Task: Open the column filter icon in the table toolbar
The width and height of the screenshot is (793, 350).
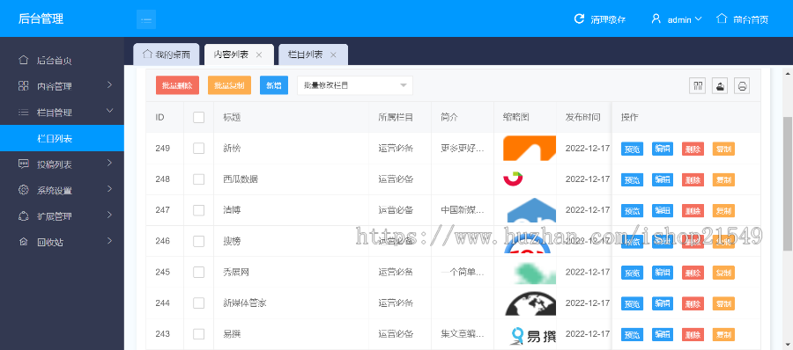Action: coord(698,86)
